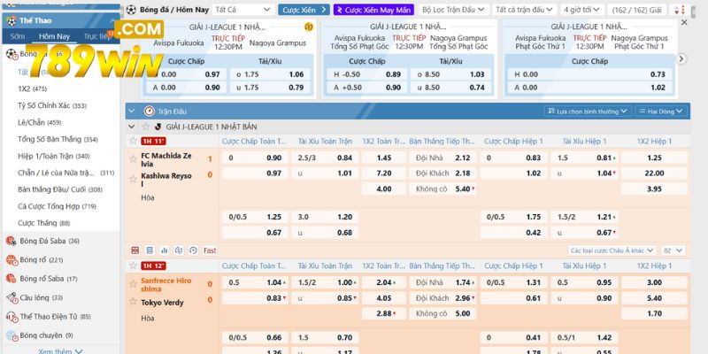Select the Bóng rổ basketball icon
Viewport: 708px width, 354px height.
click(x=12, y=260)
